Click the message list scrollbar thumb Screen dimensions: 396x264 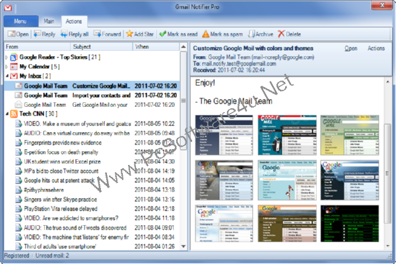[x=183, y=100]
